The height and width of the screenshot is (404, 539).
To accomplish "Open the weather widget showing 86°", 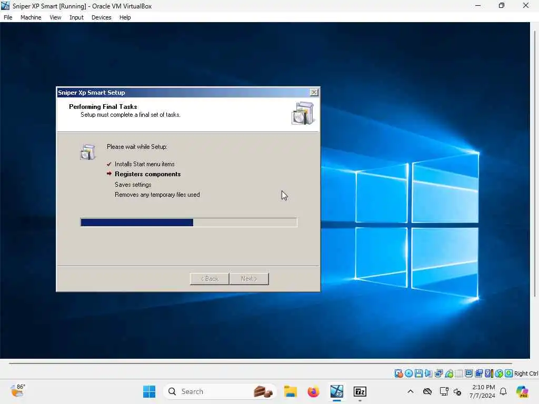I will tap(17, 391).
